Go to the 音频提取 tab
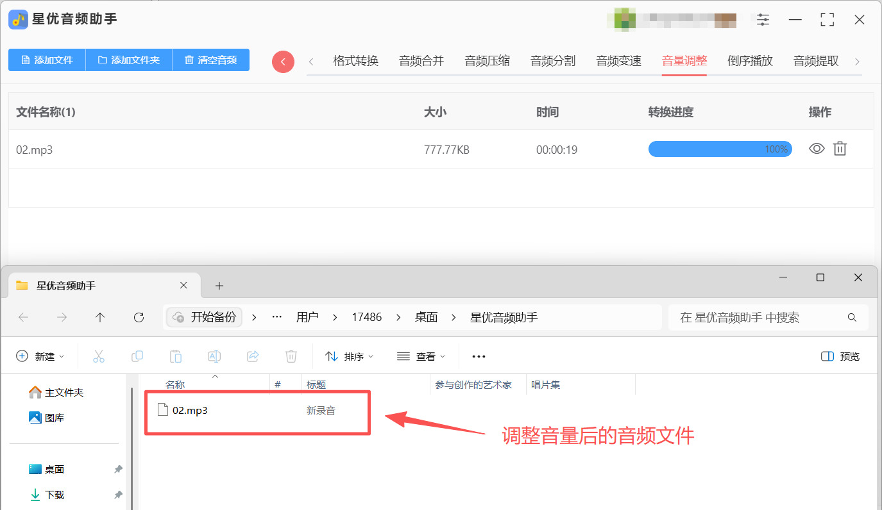The image size is (882, 510). pyautogui.click(x=816, y=61)
